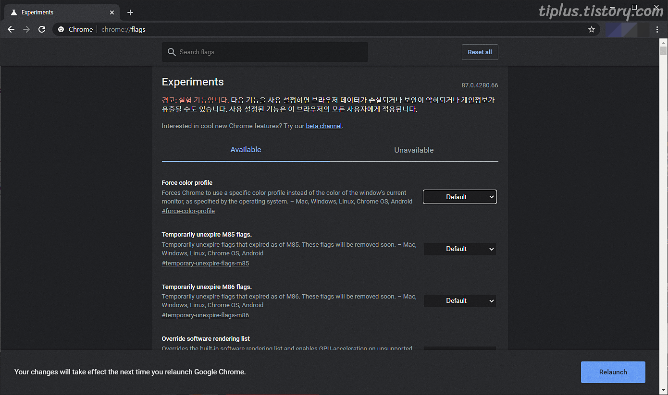Click the chrome://flags address bar
Image resolution: width=668 pixels, height=395 pixels.
[327, 29]
